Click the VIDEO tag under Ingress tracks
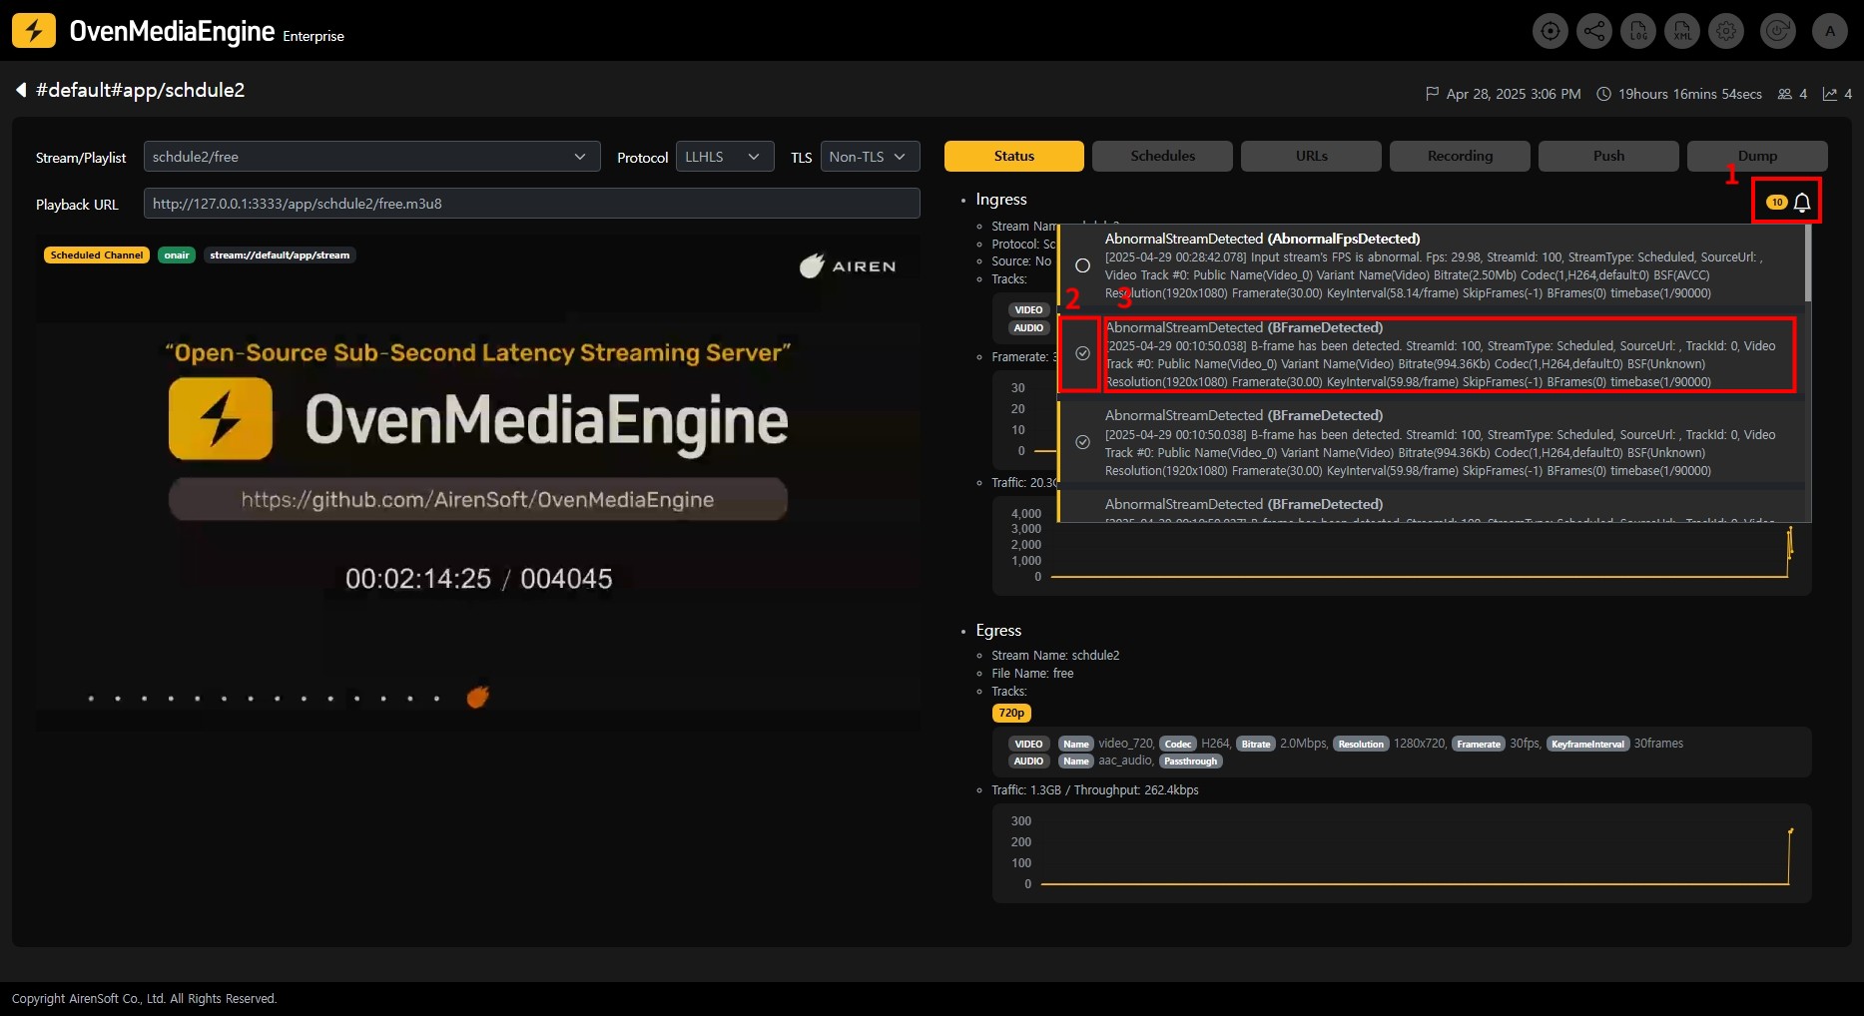1864x1016 pixels. [1028, 309]
